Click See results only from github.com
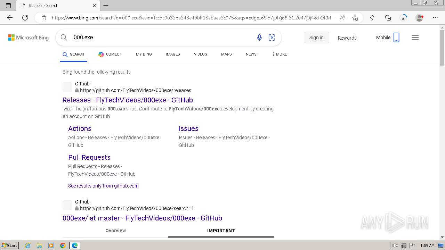The image size is (445, 250). coord(103,186)
